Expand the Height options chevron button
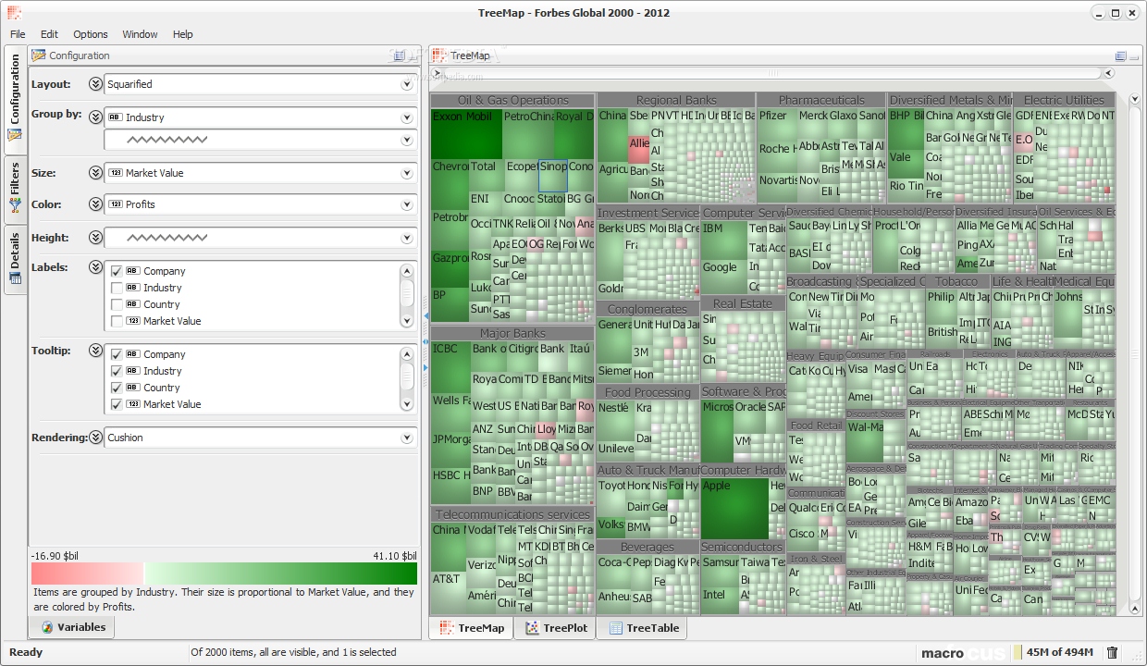The width and height of the screenshot is (1147, 666). (x=95, y=238)
